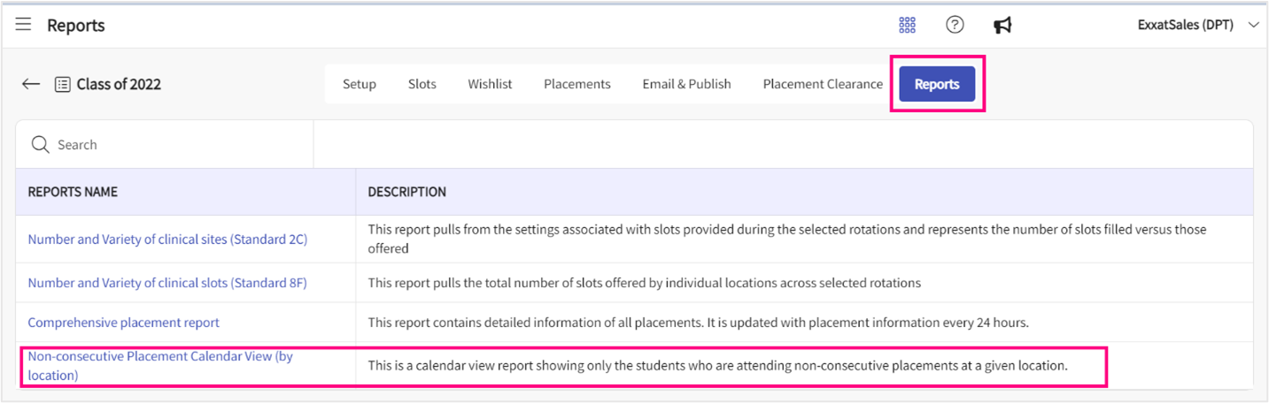The height and width of the screenshot is (403, 1269).
Task: Switch to the Setup tab
Action: 360,84
